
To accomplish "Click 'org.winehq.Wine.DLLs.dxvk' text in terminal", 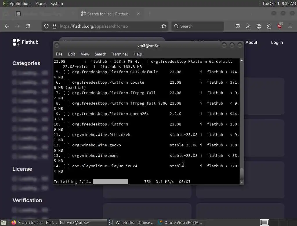I will 101,135.
